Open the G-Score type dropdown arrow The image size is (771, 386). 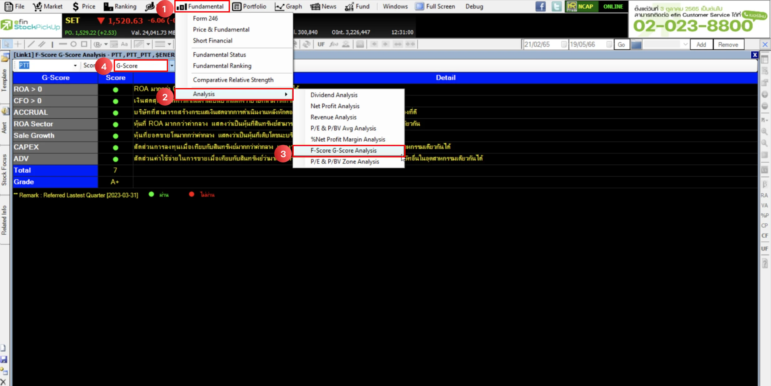pos(172,66)
